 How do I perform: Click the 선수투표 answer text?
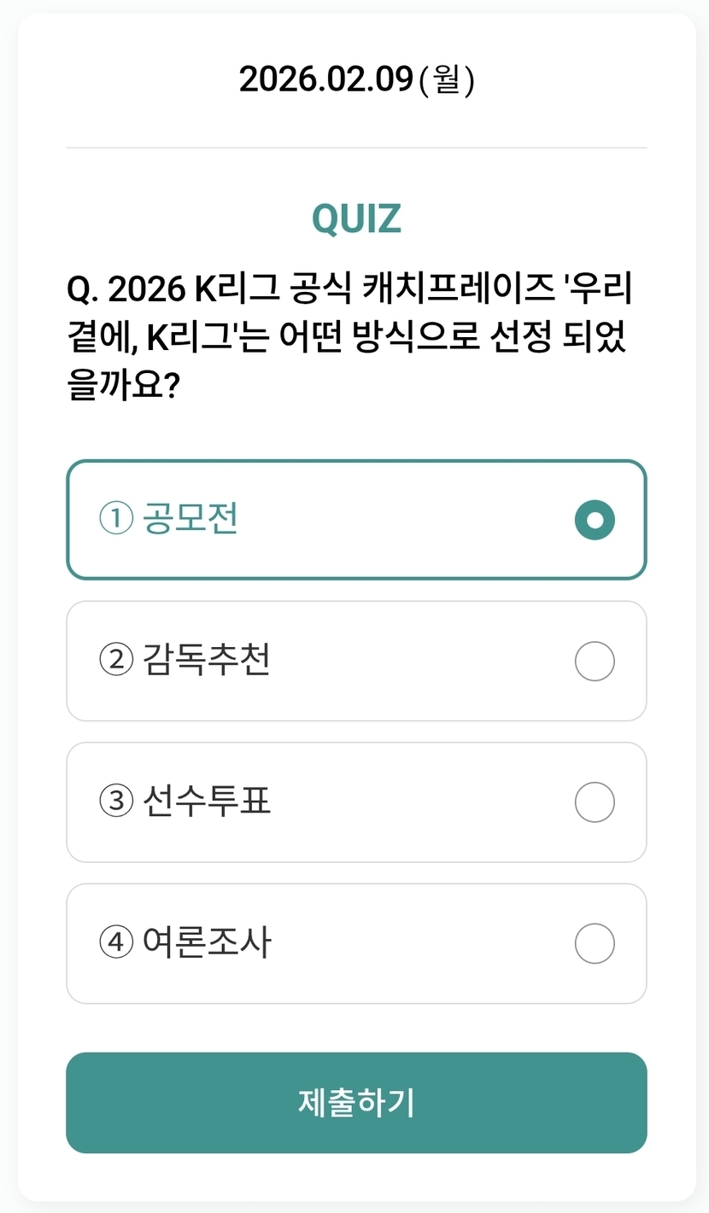click(x=207, y=802)
